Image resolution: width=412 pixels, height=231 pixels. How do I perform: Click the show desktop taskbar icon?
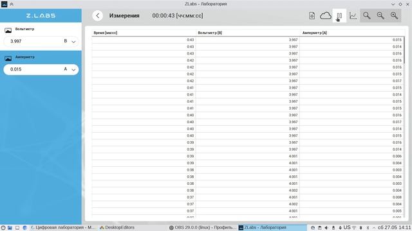pos(17,228)
